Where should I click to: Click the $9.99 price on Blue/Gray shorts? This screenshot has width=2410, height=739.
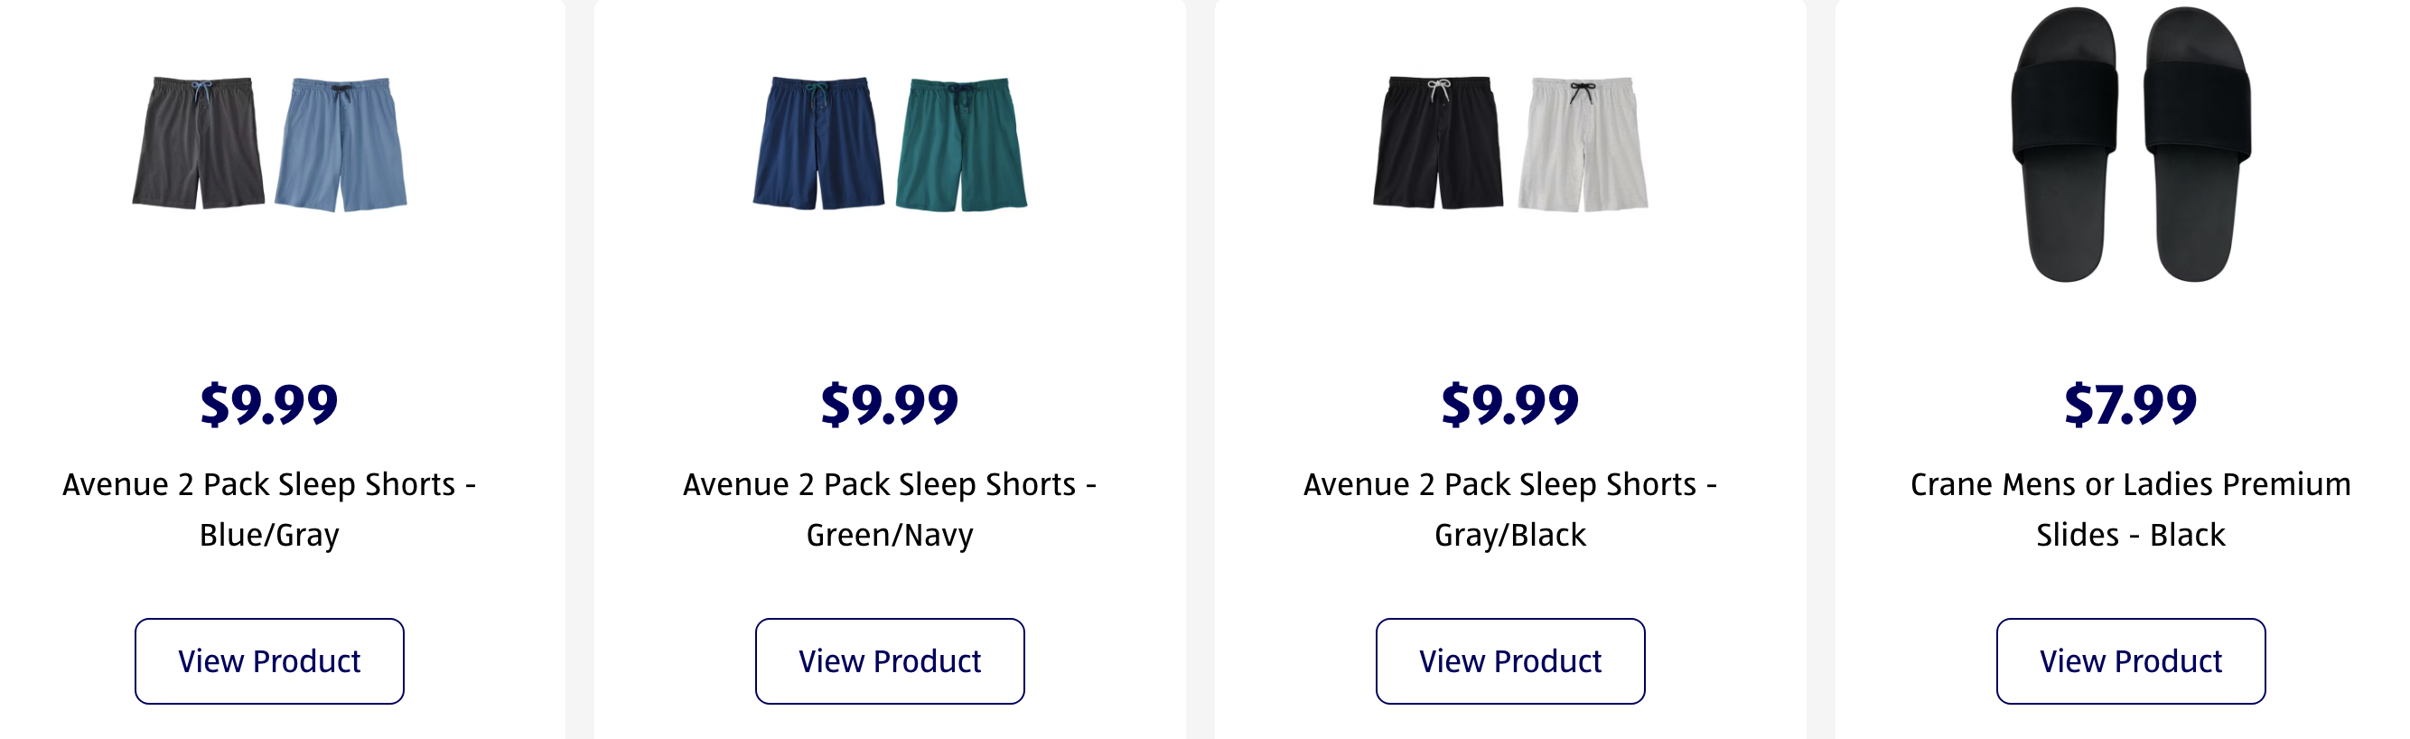(269, 404)
